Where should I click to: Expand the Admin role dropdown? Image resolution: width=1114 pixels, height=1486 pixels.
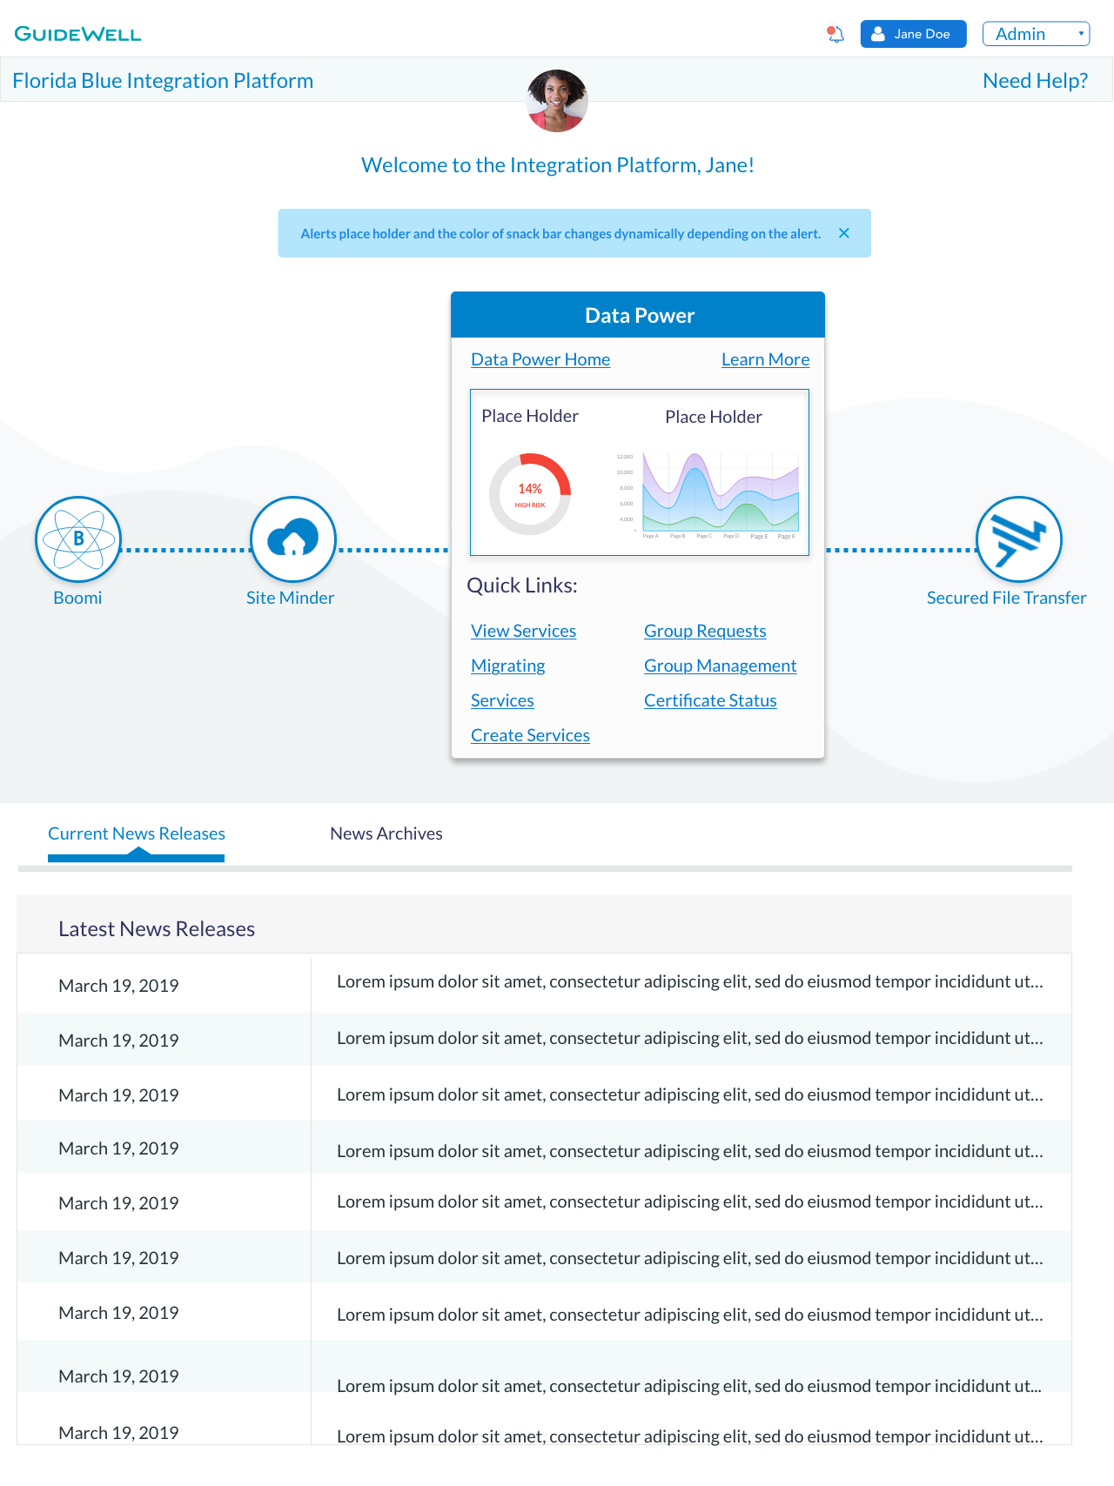coord(1036,34)
